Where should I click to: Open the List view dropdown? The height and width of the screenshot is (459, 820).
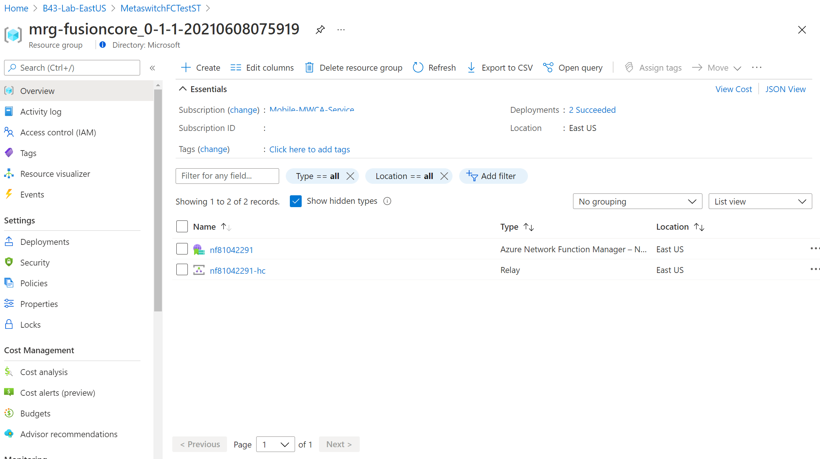pyautogui.click(x=760, y=202)
